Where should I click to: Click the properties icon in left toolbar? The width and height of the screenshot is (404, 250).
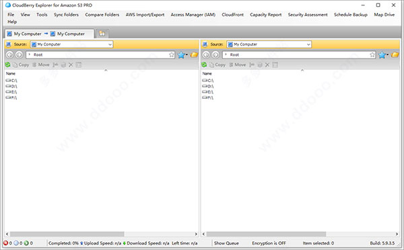[79, 65]
